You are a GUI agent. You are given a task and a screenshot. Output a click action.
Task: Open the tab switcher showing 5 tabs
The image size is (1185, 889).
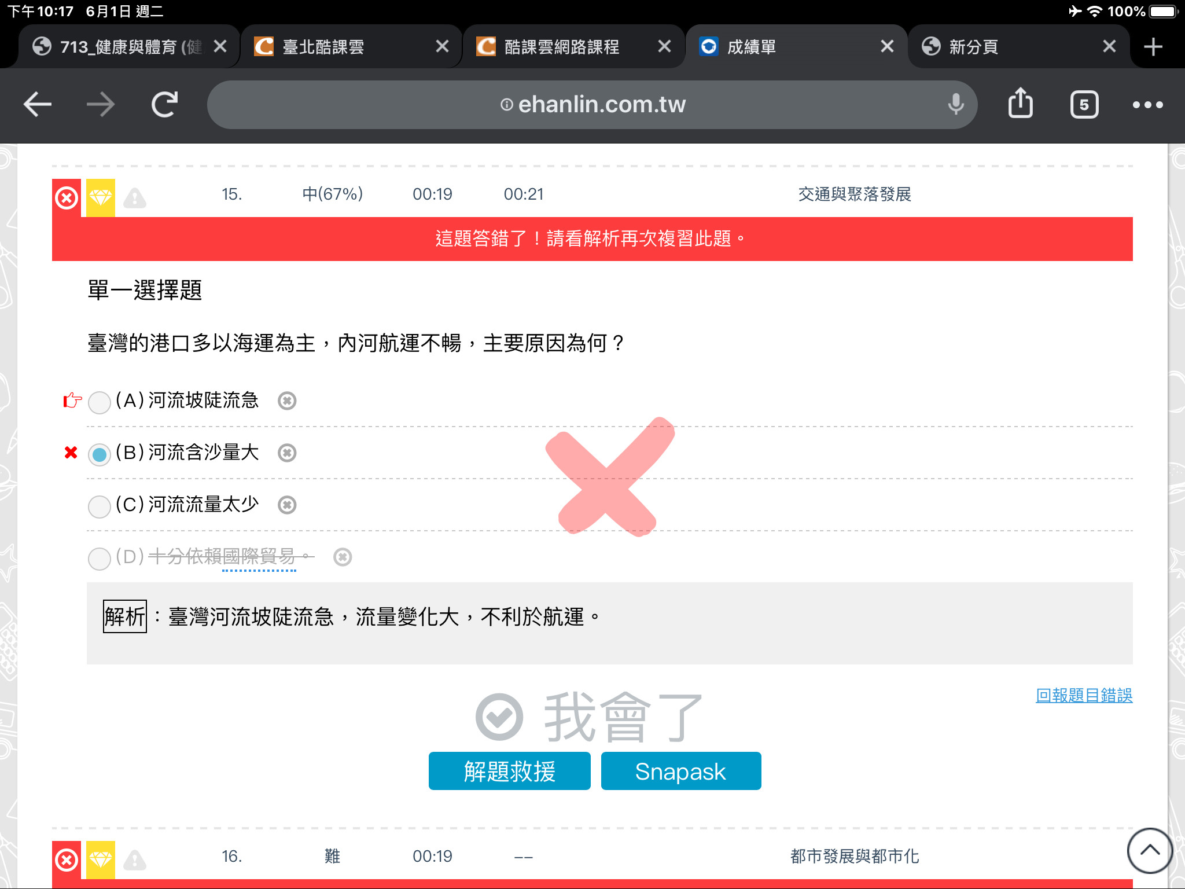coord(1084,105)
